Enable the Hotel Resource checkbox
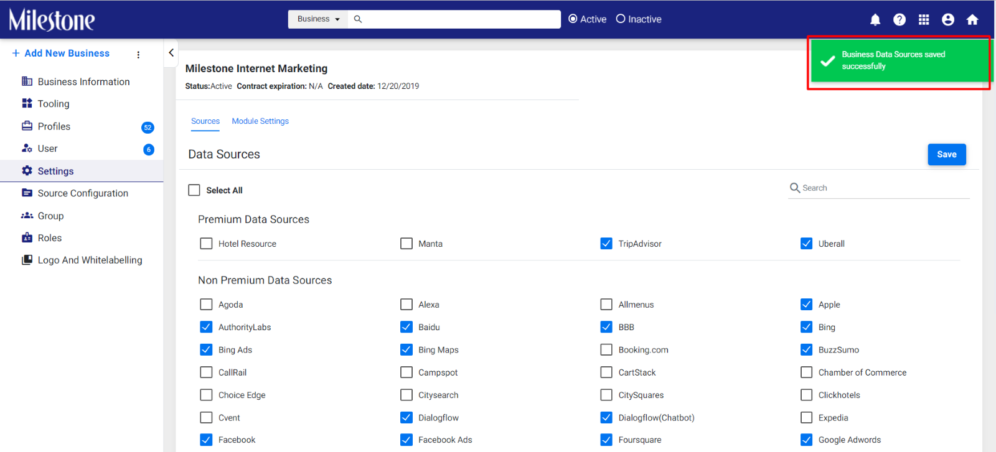 [206, 244]
